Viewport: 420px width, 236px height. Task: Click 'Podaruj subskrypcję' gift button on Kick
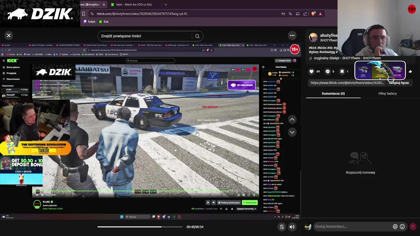tap(229, 203)
